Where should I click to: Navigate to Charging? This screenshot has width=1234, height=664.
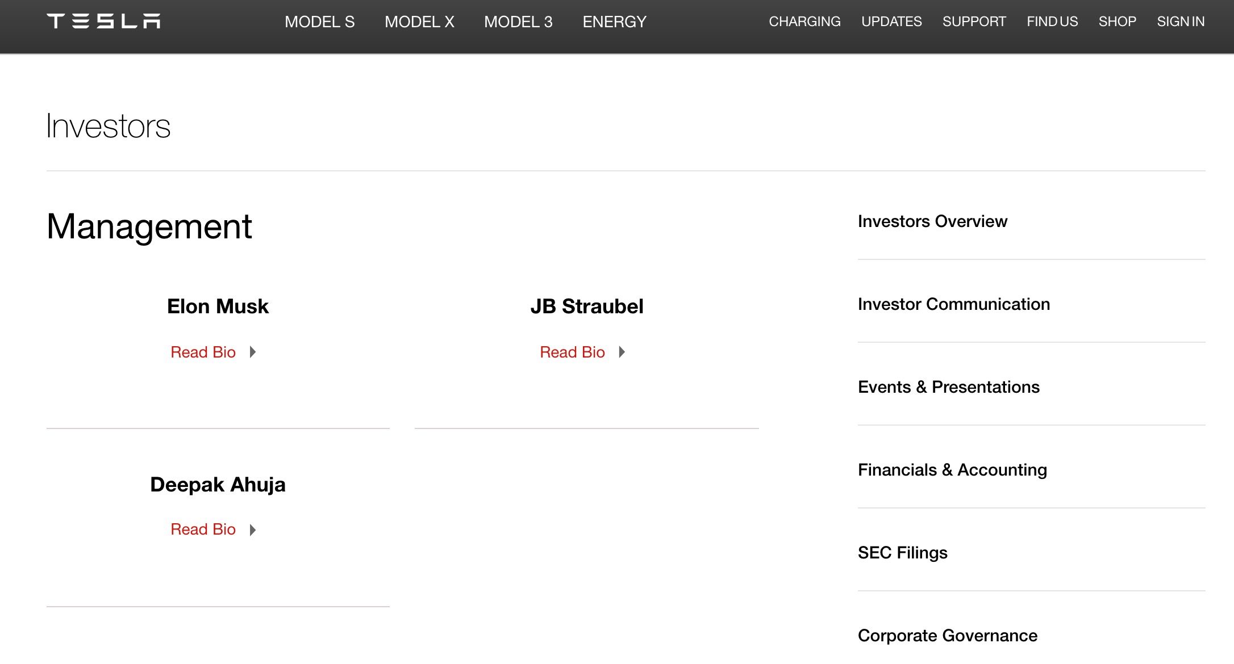tap(804, 22)
